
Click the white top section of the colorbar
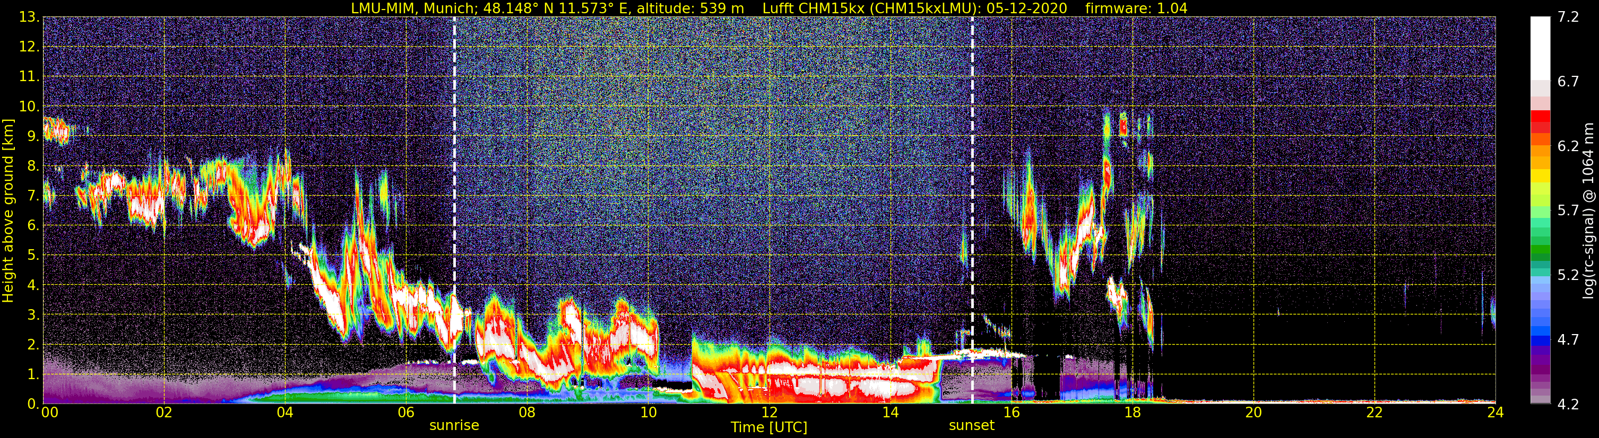[x=1540, y=48]
